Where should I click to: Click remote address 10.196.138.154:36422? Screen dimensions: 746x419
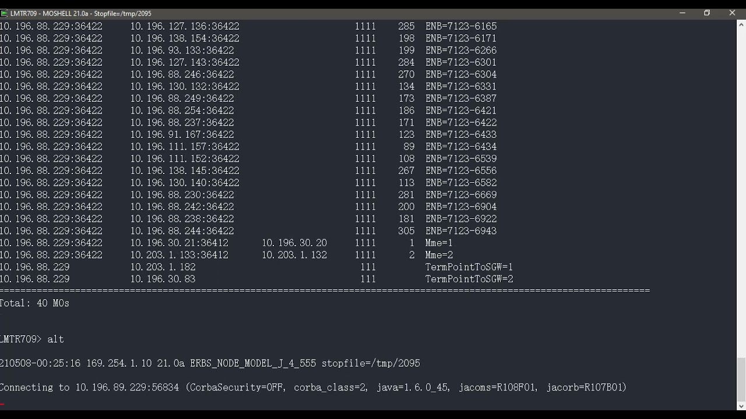point(185,38)
